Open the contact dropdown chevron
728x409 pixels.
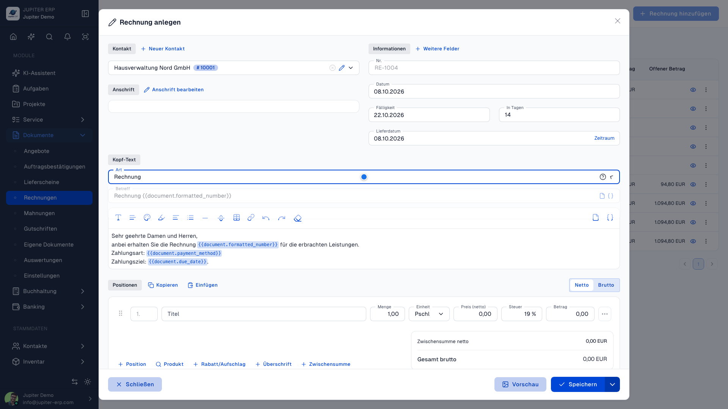(x=351, y=68)
